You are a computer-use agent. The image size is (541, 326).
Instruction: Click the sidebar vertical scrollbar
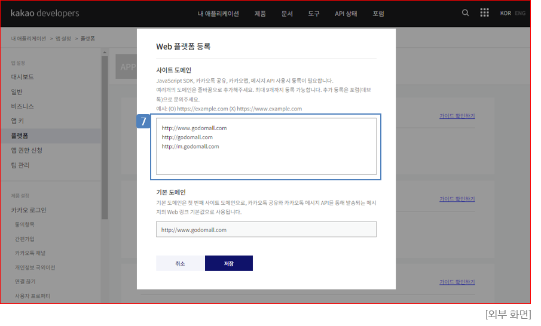tap(105, 137)
